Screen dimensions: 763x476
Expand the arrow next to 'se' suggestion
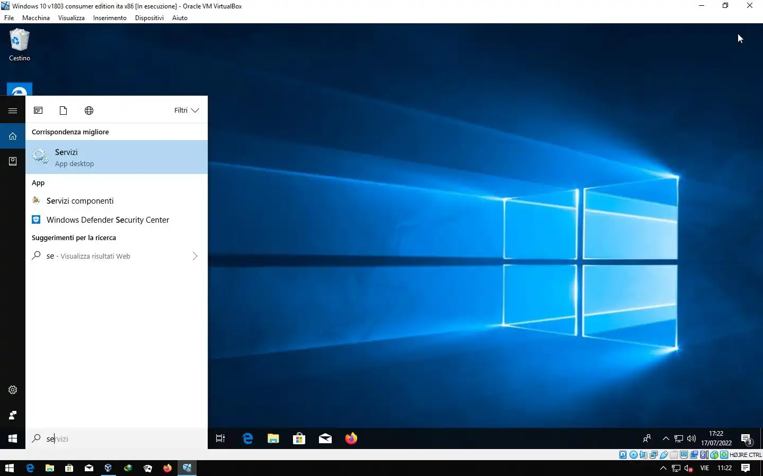tap(195, 256)
